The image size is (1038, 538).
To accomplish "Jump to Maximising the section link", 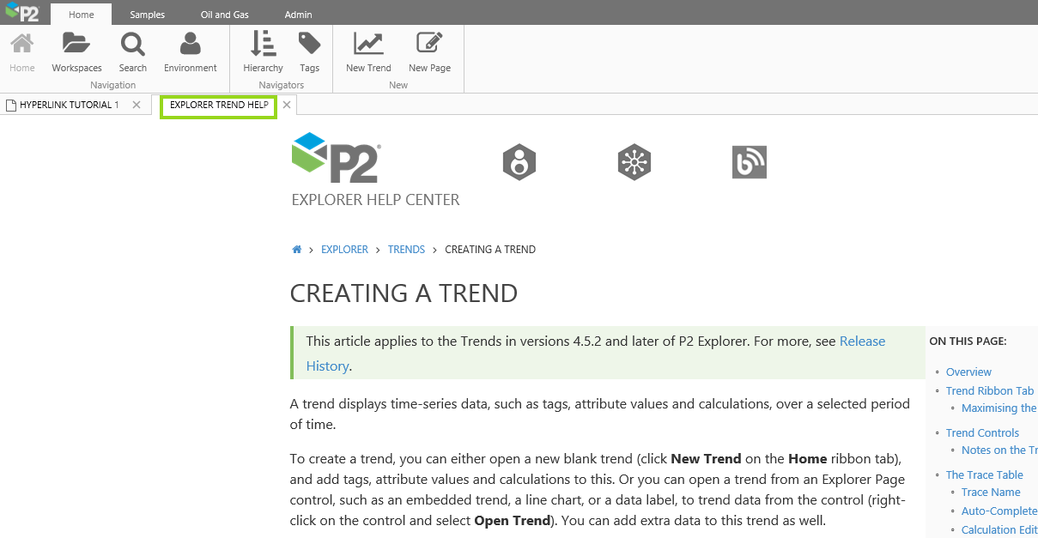I will click(x=999, y=408).
